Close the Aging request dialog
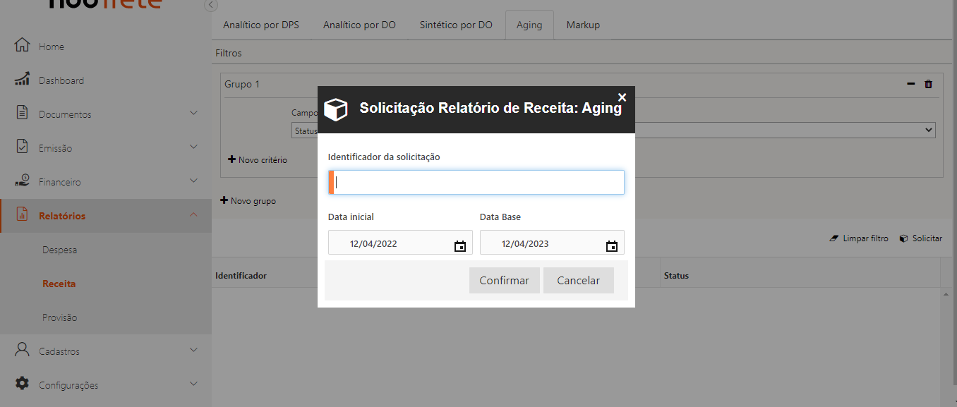The width and height of the screenshot is (957, 407). [x=622, y=97]
